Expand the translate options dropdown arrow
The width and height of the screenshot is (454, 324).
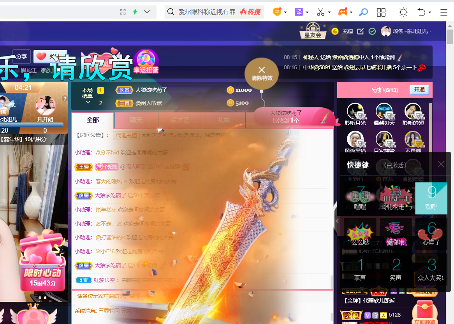tap(307, 12)
